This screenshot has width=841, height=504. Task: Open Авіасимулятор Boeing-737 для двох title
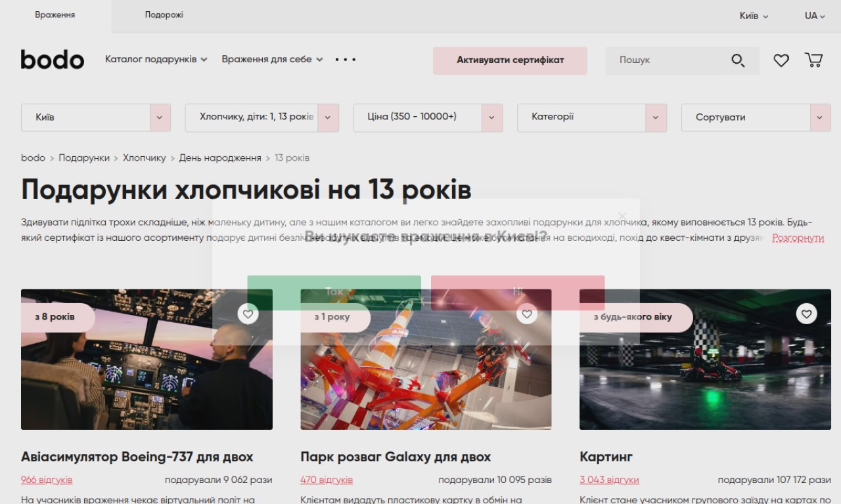pyautogui.click(x=137, y=457)
